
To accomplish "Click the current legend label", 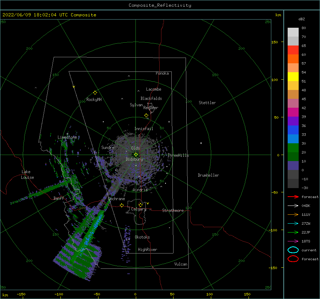I will pyautogui.click(x=309, y=250).
